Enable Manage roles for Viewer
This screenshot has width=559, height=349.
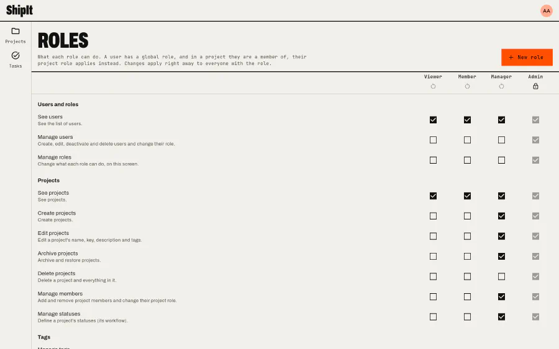[433, 160]
